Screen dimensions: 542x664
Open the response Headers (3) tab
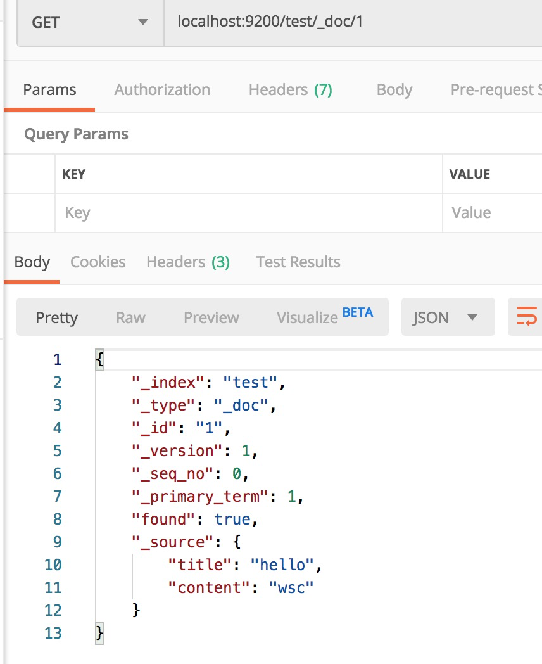188,262
